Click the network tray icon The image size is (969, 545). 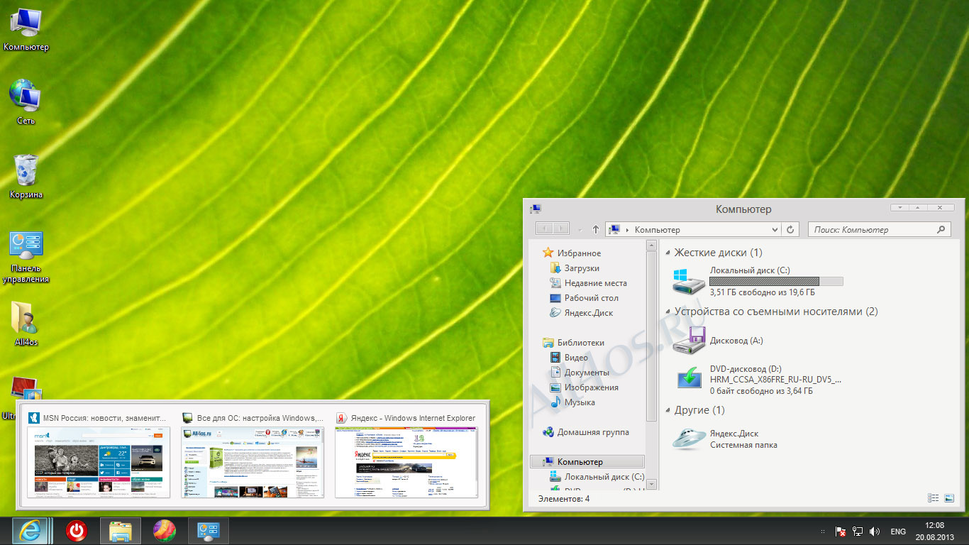pos(858,531)
